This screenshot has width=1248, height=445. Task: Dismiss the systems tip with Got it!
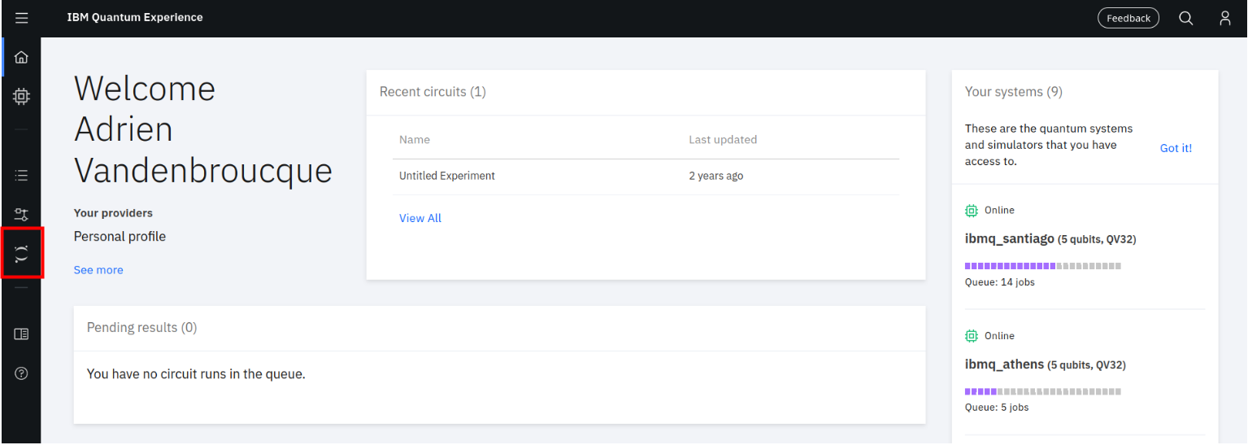[1176, 148]
